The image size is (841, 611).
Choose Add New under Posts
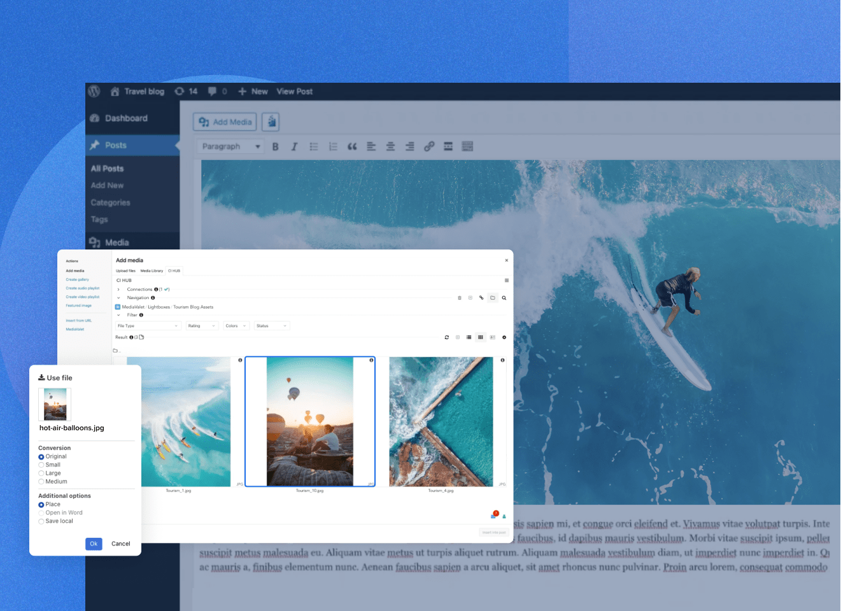tap(107, 185)
